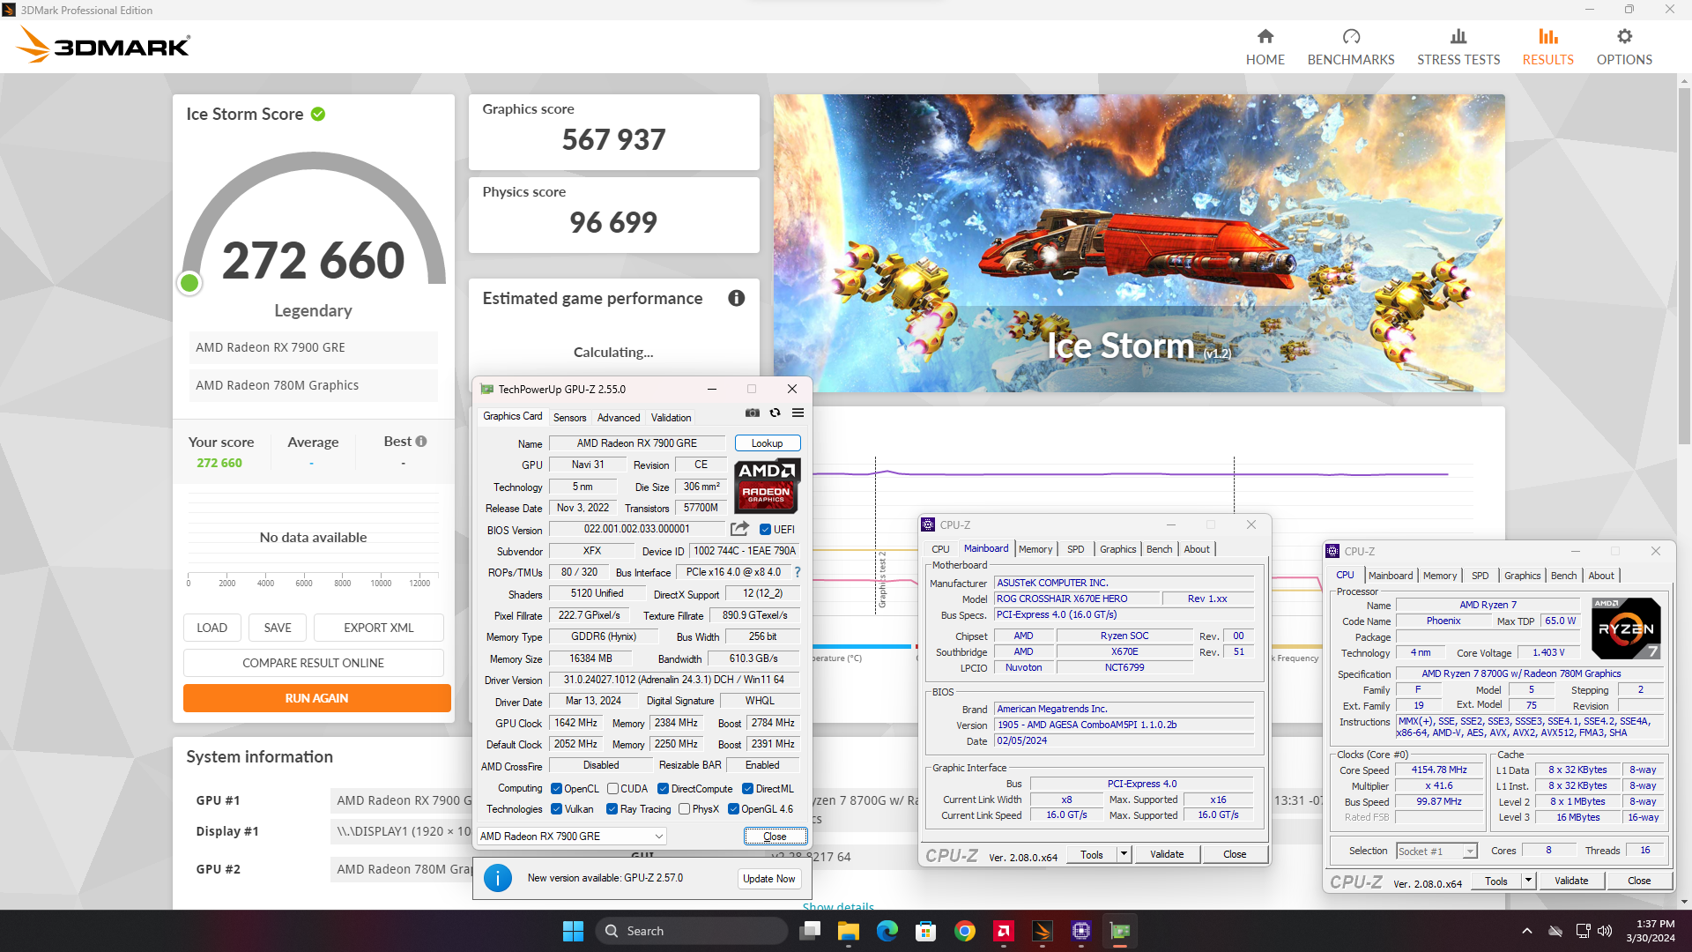Click the 3DMark logo
This screenshot has height=952, width=1692.
coord(103,46)
